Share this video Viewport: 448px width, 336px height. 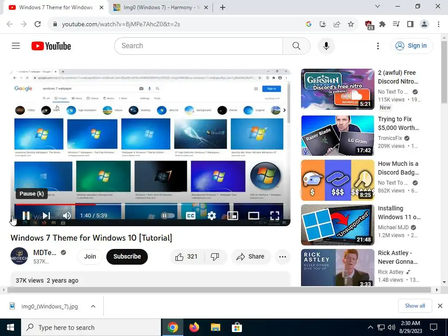[x=250, y=256]
